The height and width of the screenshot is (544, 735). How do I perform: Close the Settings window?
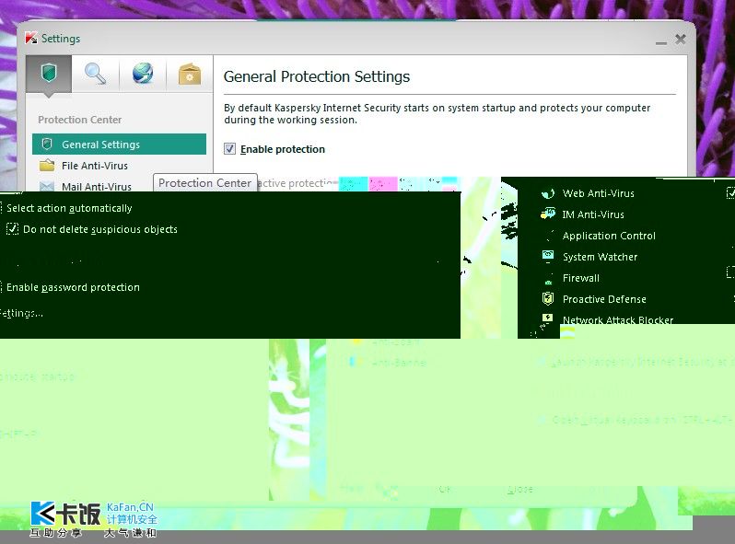[681, 39]
